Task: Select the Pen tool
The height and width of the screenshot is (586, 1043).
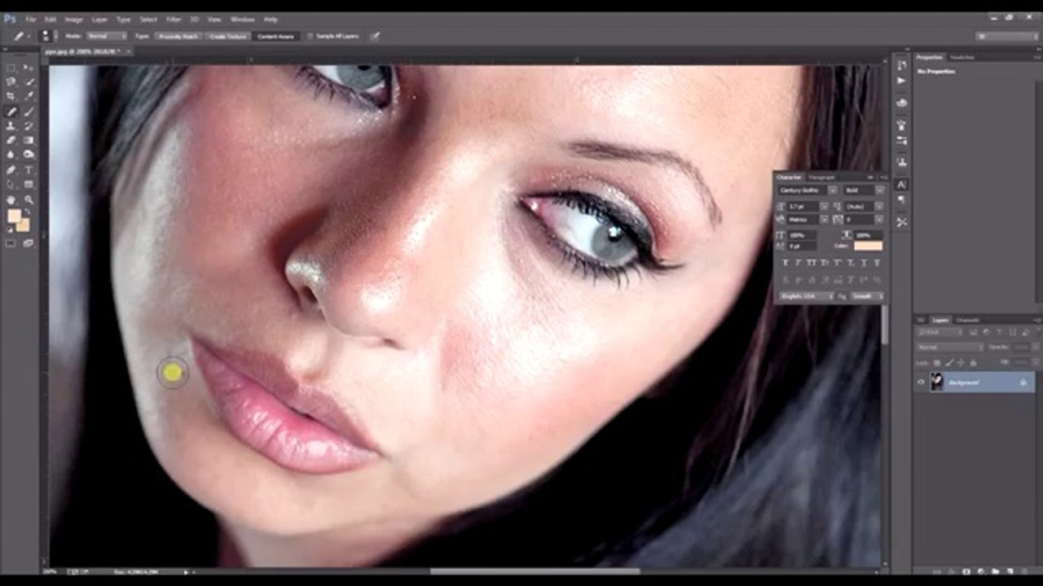Action: 11,170
